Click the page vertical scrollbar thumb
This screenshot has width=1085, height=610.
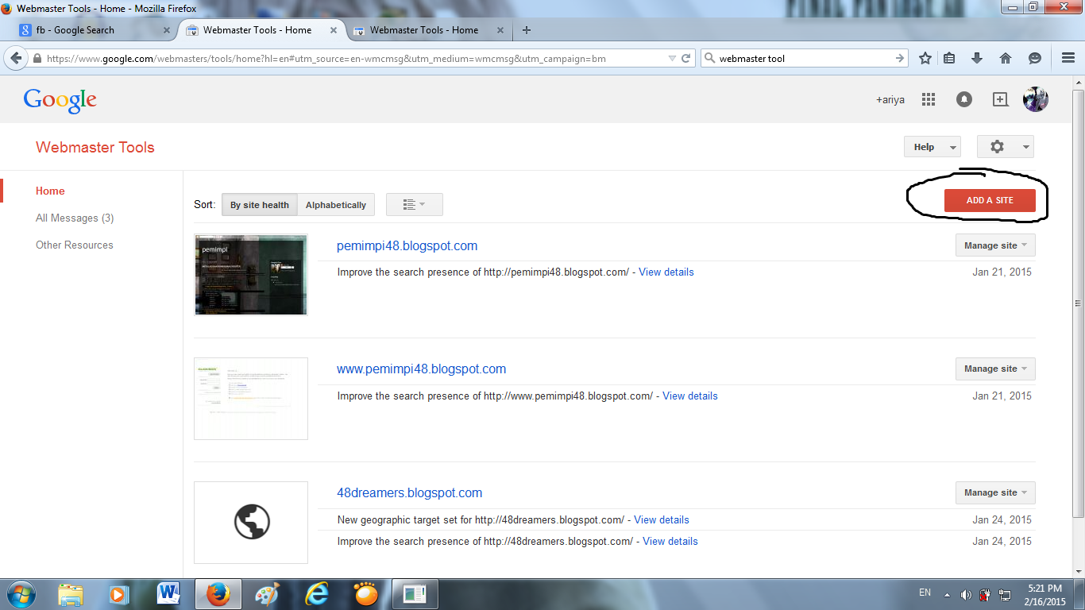pos(1078,302)
